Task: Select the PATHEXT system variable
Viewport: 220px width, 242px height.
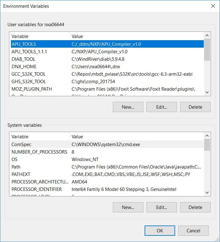Action: coord(21,174)
